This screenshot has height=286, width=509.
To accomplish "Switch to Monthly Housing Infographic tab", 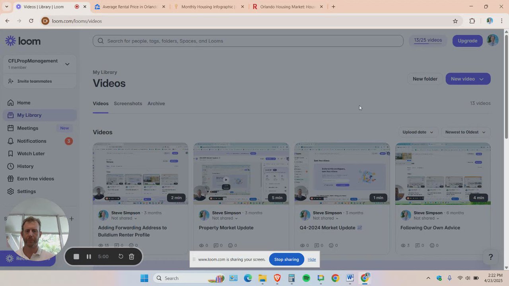I will point(208,7).
